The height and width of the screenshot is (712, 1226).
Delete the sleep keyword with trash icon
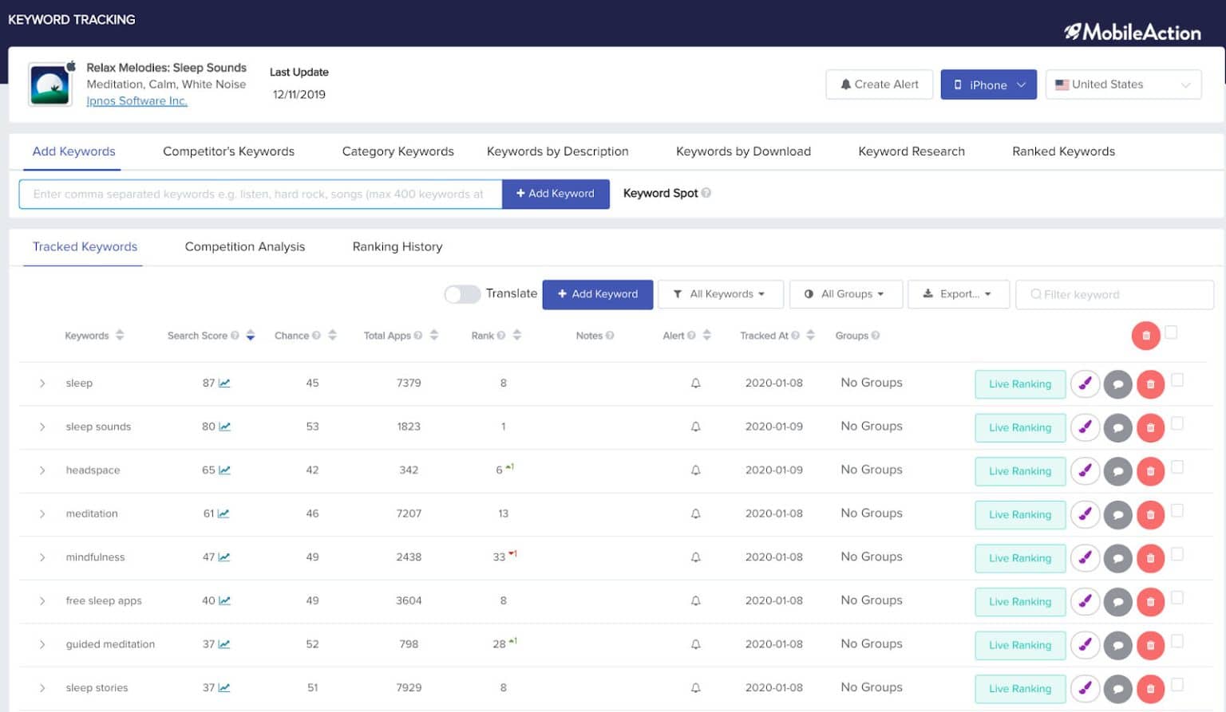[x=1150, y=384]
